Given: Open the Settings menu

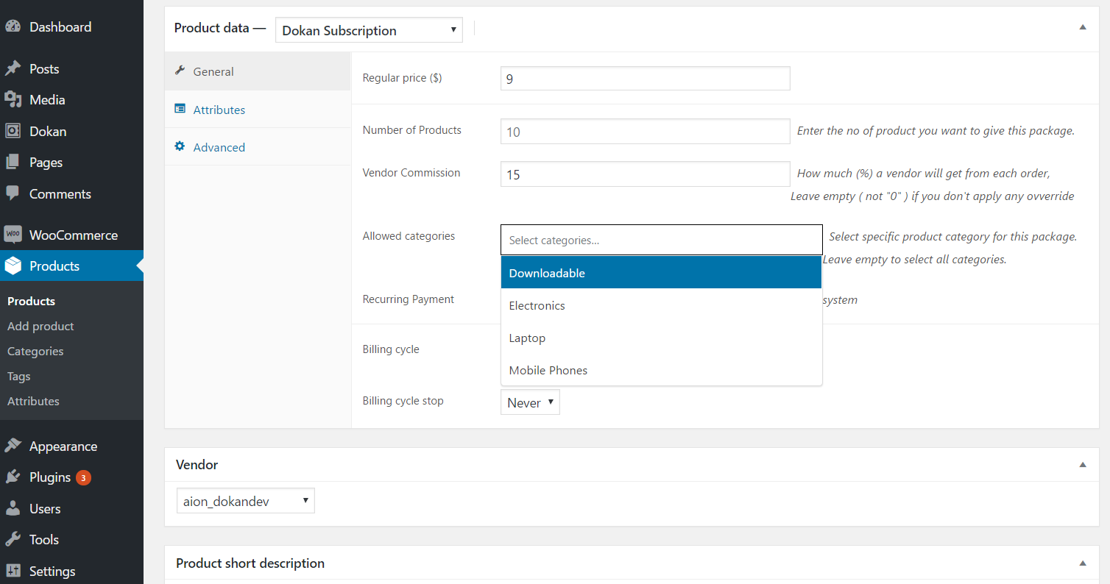Looking at the screenshot, I should (71, 571).
